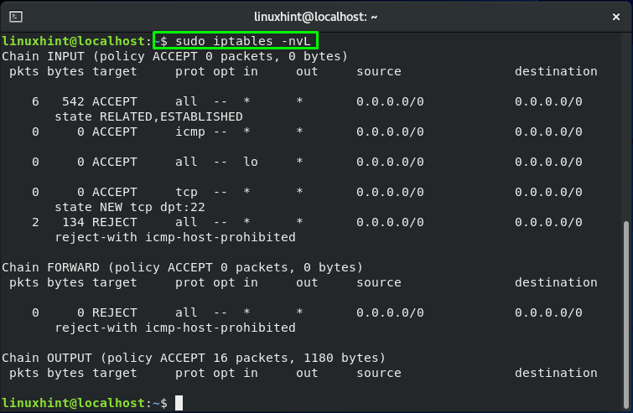Close the linuxhint@localhost terminal window

[x=616, y=17]
